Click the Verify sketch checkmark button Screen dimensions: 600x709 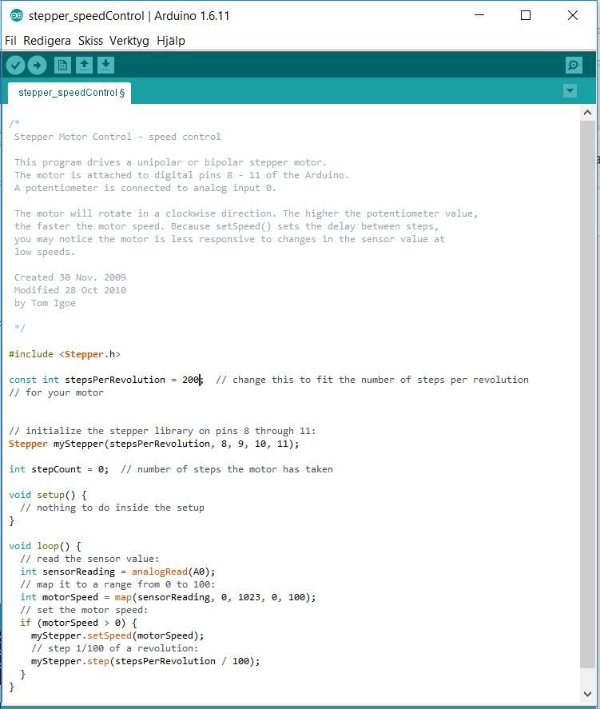[15, 66]
